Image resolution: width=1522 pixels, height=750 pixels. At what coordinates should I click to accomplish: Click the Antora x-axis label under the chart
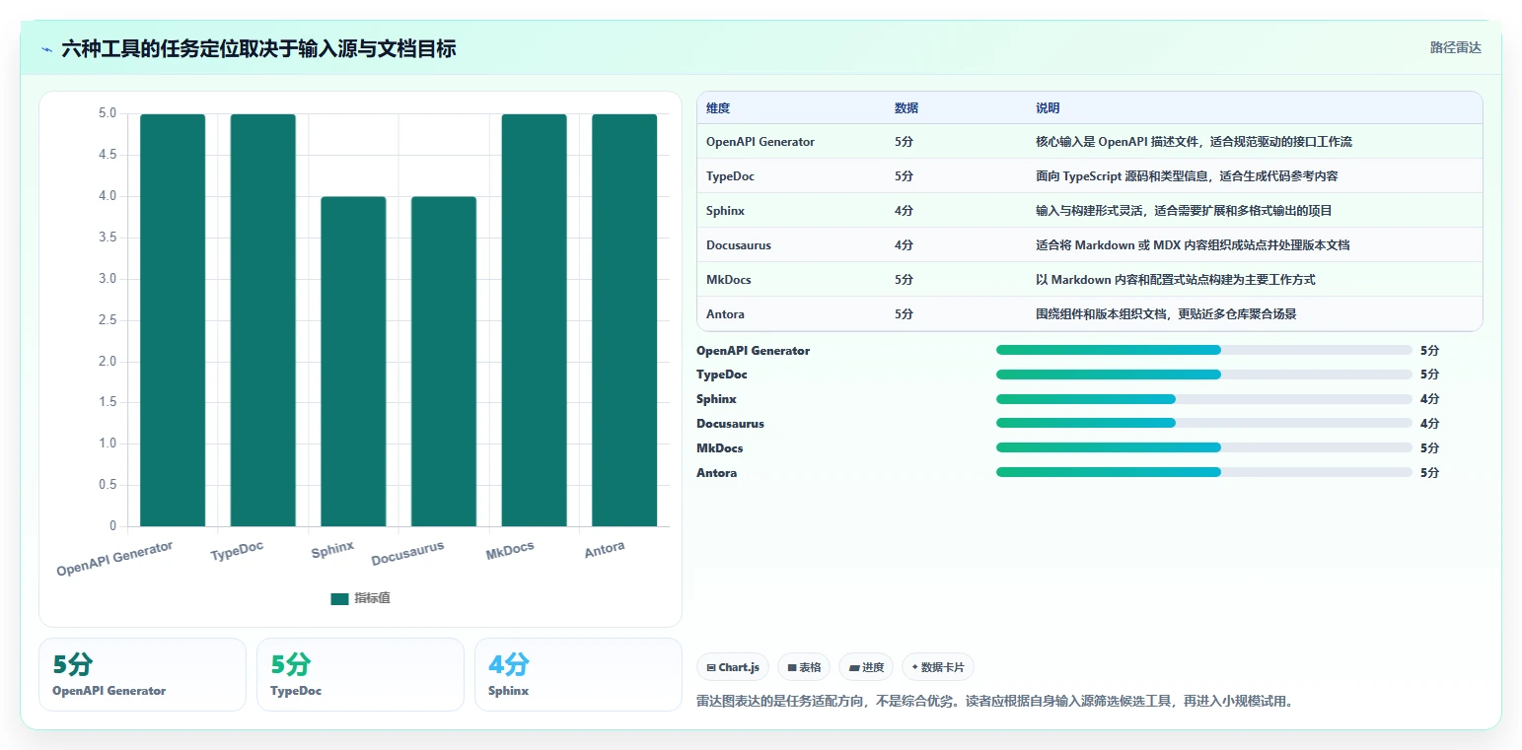point(605,550)
